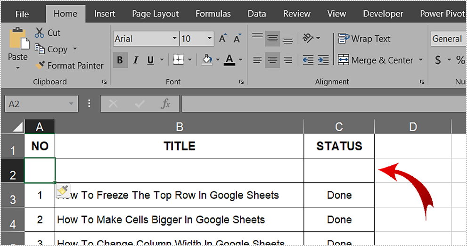Expand the Fill Color options arrow
The width and height of the screenshot is (467, 246).
(x=218, y=60)
